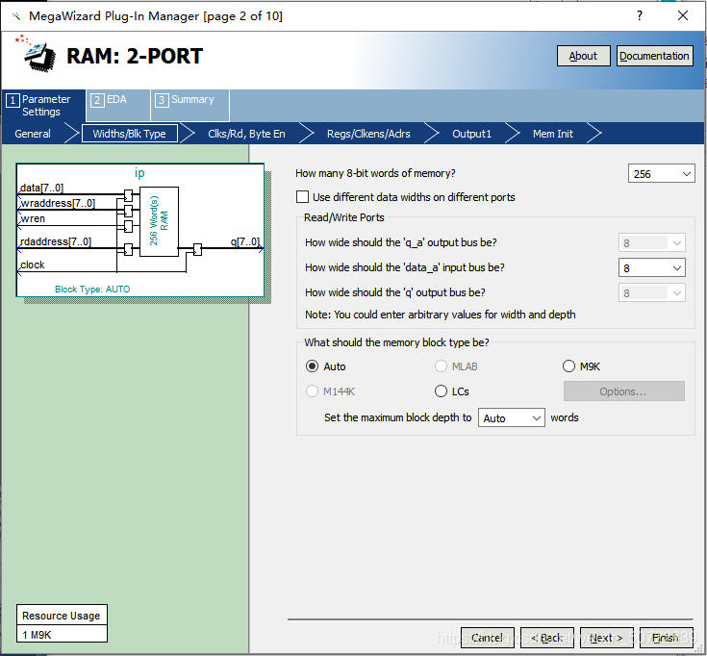Click the About button
The height and width of the screenshot is (656, 707).
tap(584, 56)
